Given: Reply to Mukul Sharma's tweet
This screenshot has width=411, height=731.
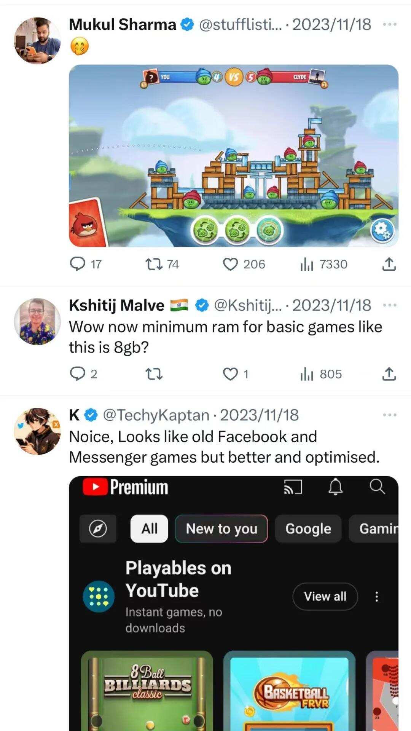Looking at the screenshot, I should (x=78, y=264).
